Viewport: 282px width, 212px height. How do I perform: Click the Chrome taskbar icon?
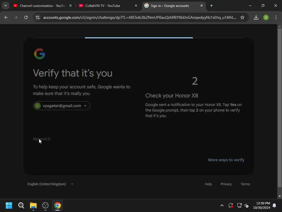pyautogui.click(x=58, y=205)
